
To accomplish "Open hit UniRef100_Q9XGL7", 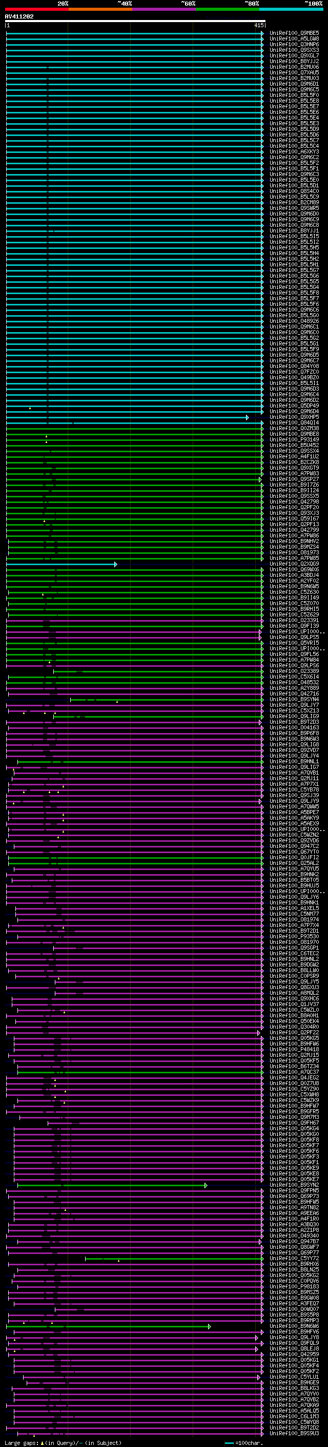I will point(294,55).
